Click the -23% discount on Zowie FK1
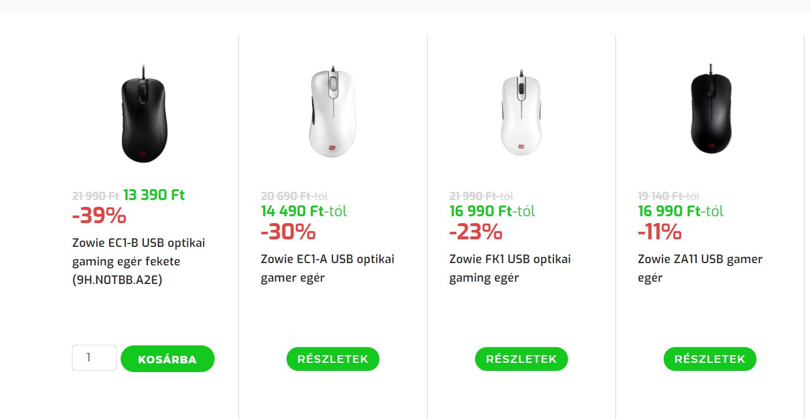The width and height of the screenshot is (811, 419). pos(476,232)
